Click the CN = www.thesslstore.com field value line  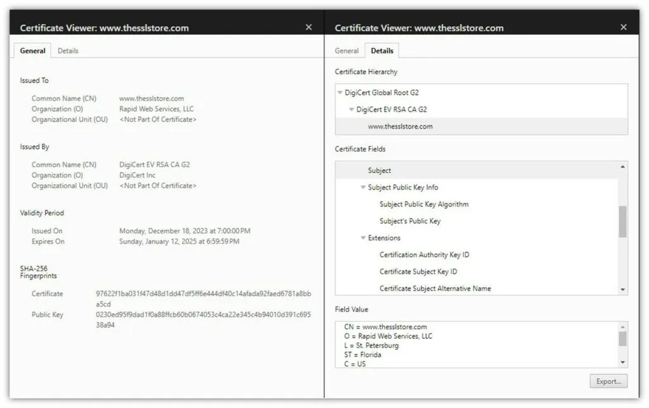coord(385,327)
